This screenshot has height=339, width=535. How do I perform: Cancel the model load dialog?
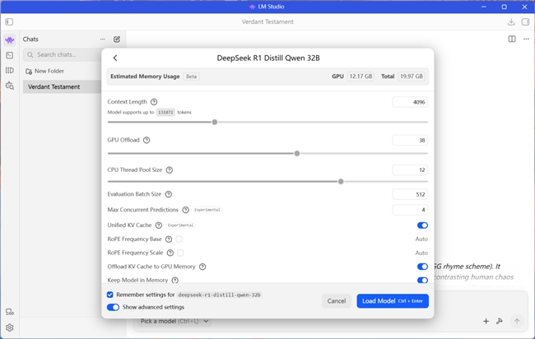(x=337, y=301)
